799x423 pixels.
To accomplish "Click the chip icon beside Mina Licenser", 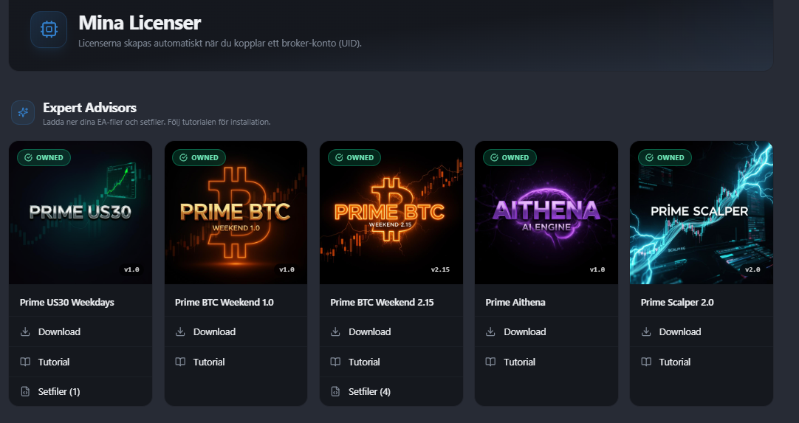I will pyautogui.click(x=49, y=30).
